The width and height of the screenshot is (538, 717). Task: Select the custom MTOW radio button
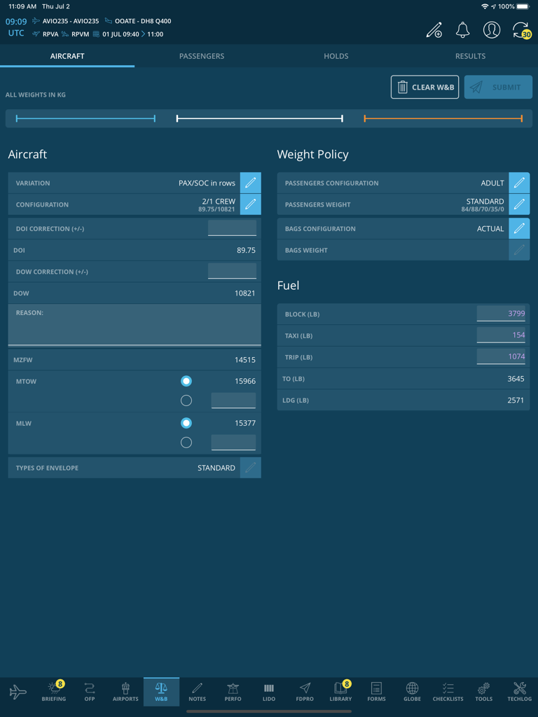(186, 401)
